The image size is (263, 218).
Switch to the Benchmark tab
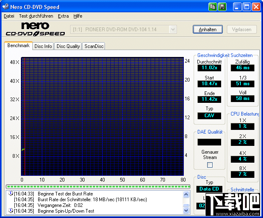click(x=18, y=45)
